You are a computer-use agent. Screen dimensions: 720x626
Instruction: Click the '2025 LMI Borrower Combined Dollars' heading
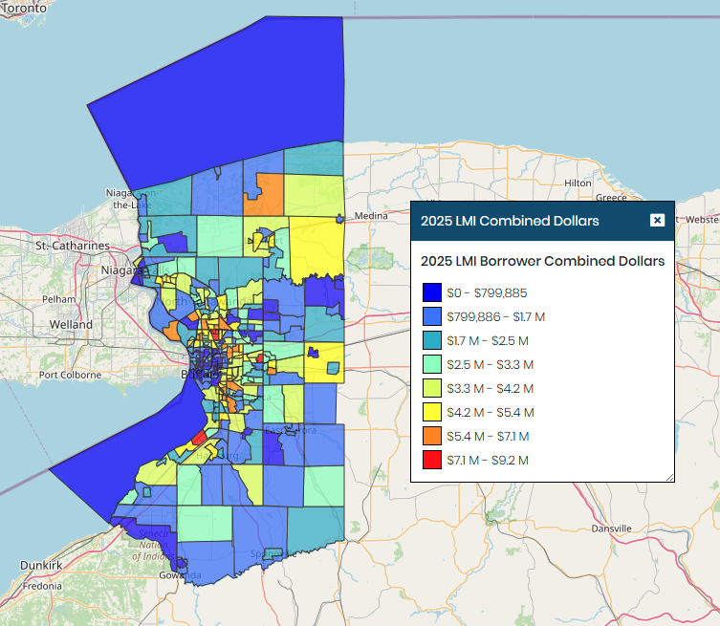(542, 261)
